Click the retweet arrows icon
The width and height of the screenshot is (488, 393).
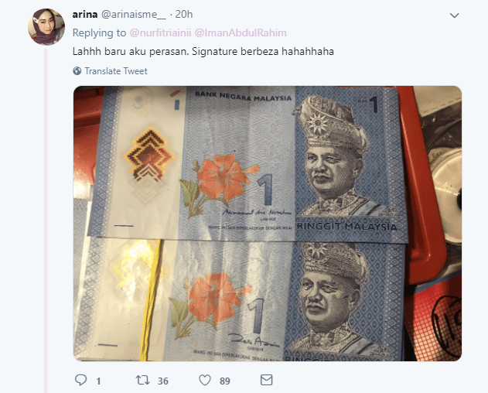pos(143,380)
